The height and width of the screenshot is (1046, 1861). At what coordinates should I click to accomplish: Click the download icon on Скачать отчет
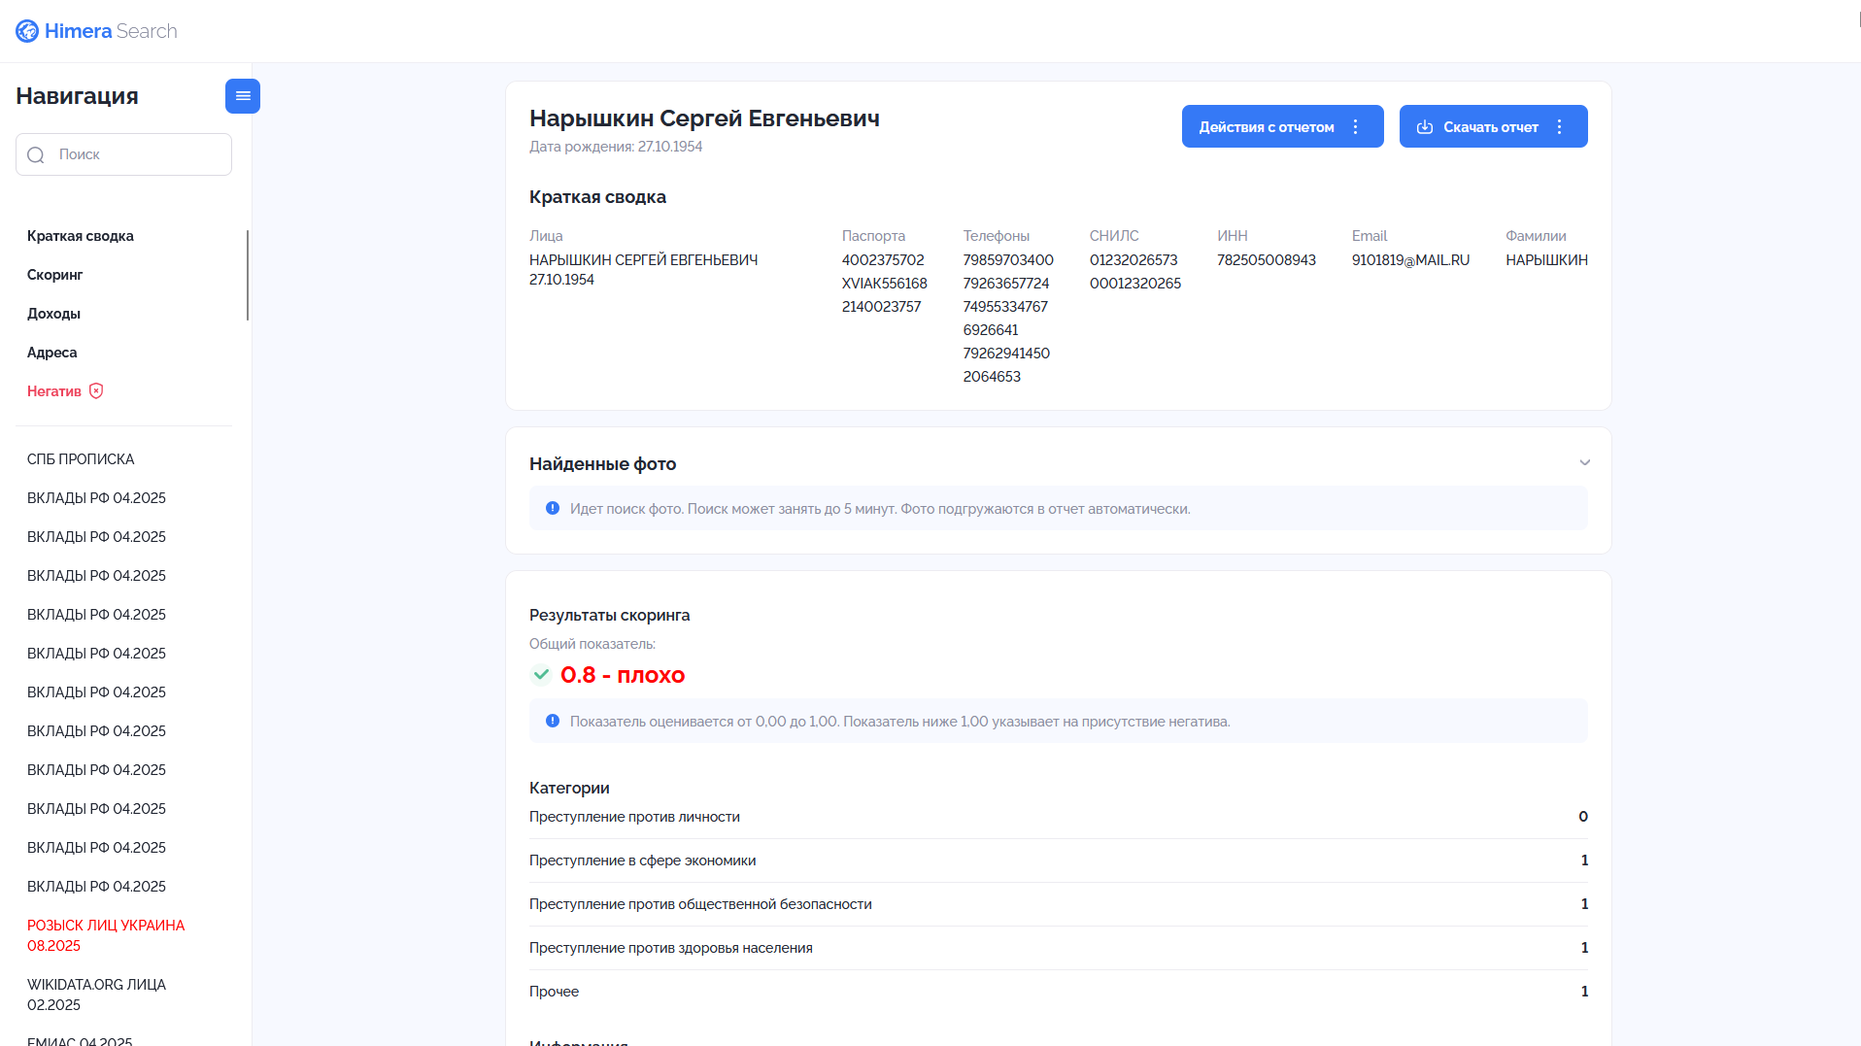pyautogui.click(x=1425, y=127)
